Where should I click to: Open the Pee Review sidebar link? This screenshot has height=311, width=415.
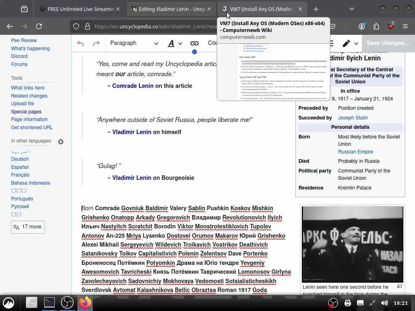coord(24,40)
